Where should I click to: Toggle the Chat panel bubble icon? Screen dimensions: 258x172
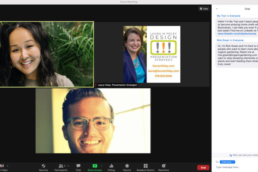[78, 166]
